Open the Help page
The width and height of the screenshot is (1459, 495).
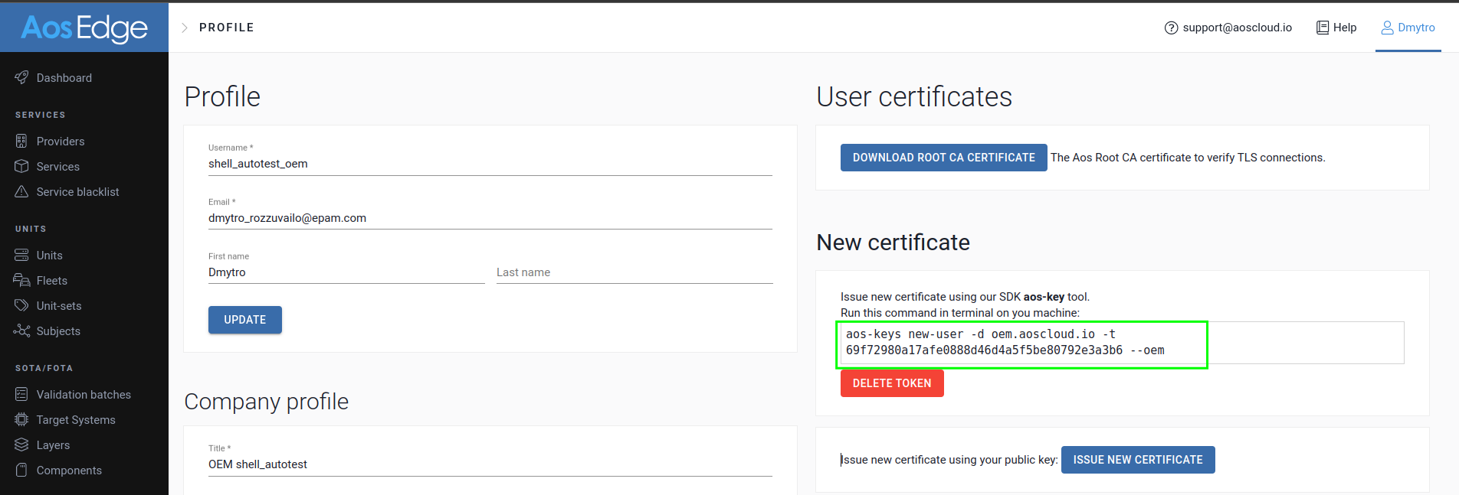(x=1336, y=28)
